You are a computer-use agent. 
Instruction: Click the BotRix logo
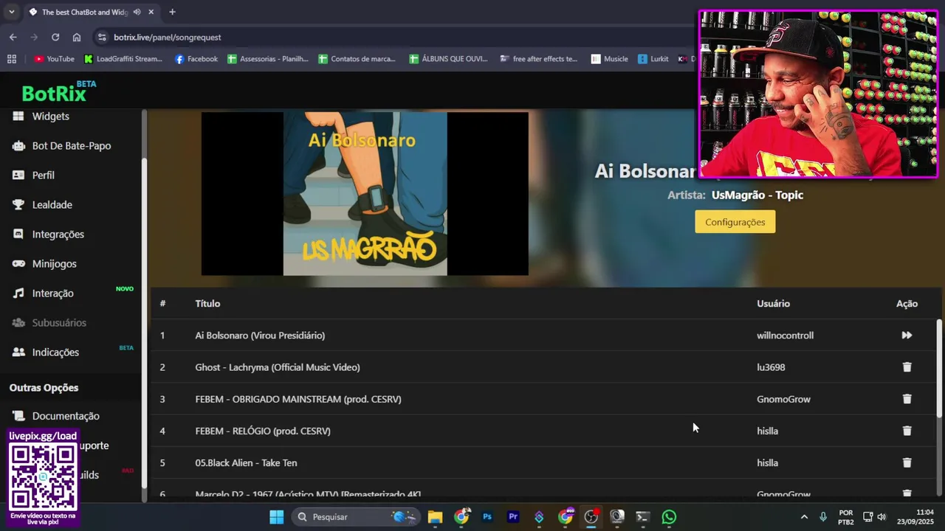pyautogui.click(x=58, y=92)
